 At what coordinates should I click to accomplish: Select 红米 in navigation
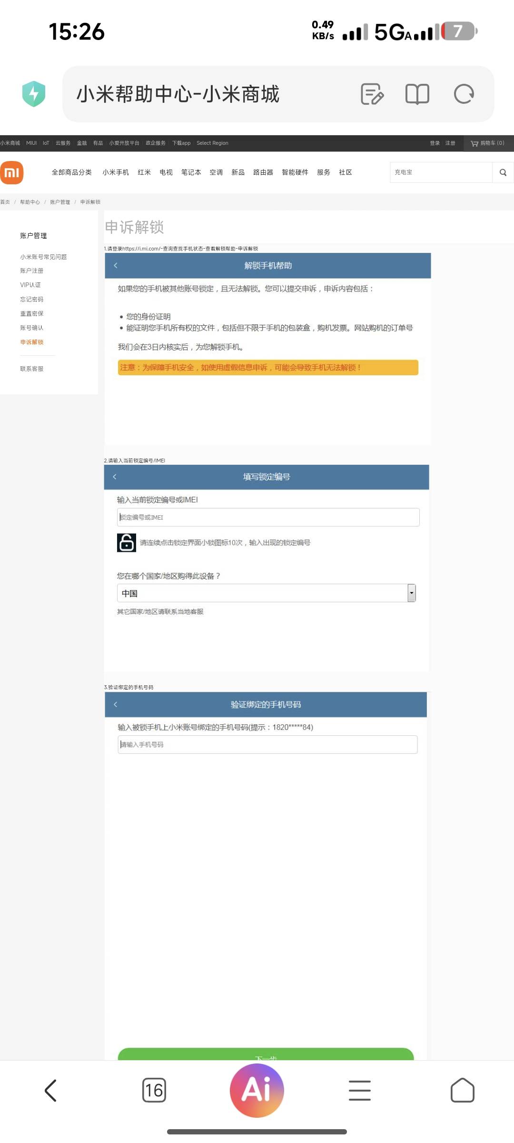click(144, 172)
